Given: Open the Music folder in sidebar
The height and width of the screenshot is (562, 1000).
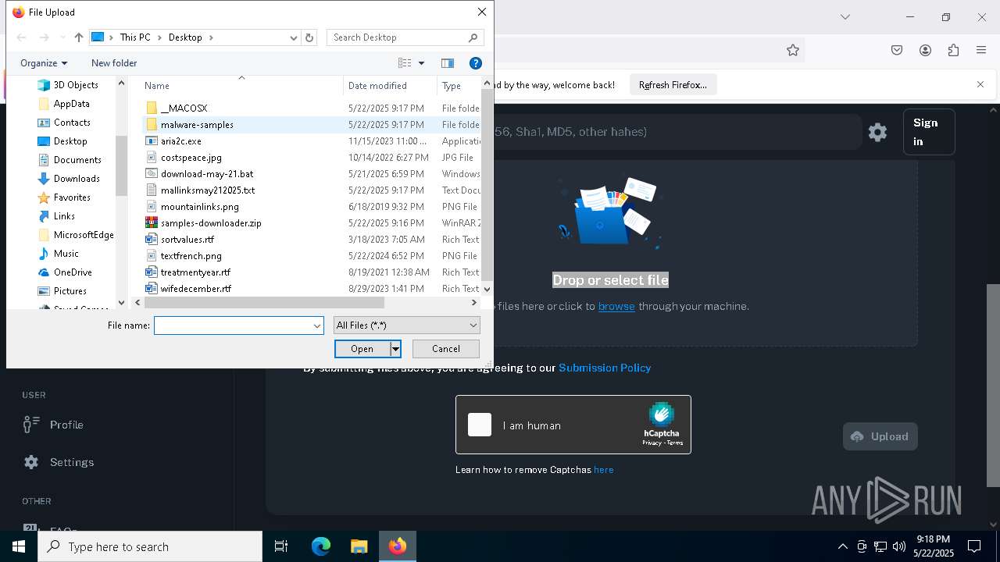Looking at the screenshot, I should [x=66, y=254].
